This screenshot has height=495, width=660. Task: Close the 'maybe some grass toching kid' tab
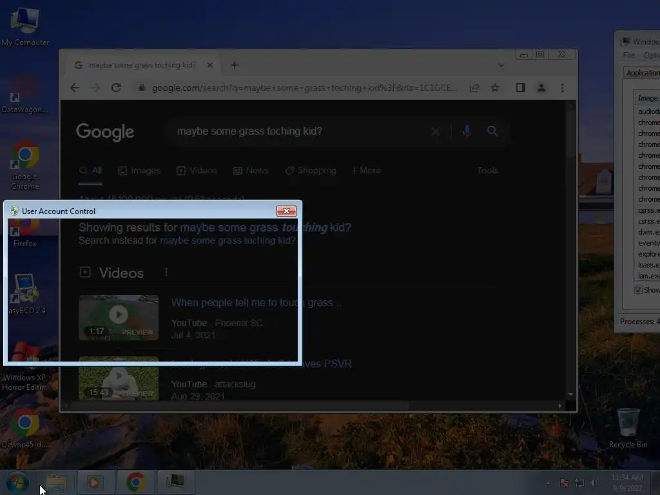pyautogui.click(x=210, y=65)
